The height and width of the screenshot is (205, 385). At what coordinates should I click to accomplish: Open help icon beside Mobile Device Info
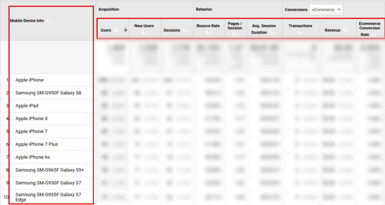(49, 21)
